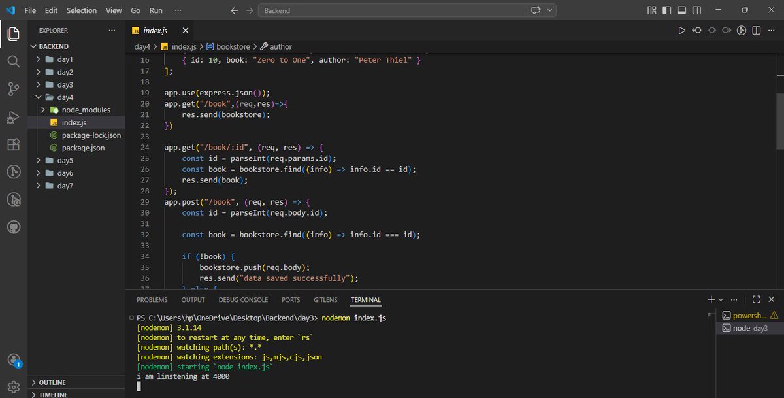Open the Accounts menu with badge
The width and height of the screenshot is (784, 398).
(x=14, y=360)
